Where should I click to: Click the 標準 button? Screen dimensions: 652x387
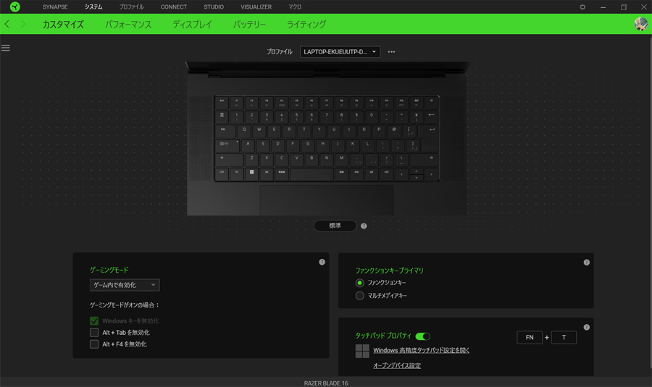pyautogui.click(x=335, y=226)
